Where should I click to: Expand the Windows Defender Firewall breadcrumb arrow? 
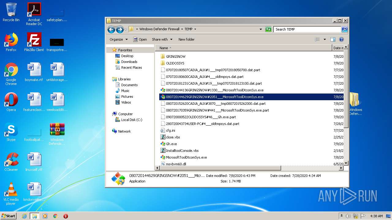click(x=182, y=29)
